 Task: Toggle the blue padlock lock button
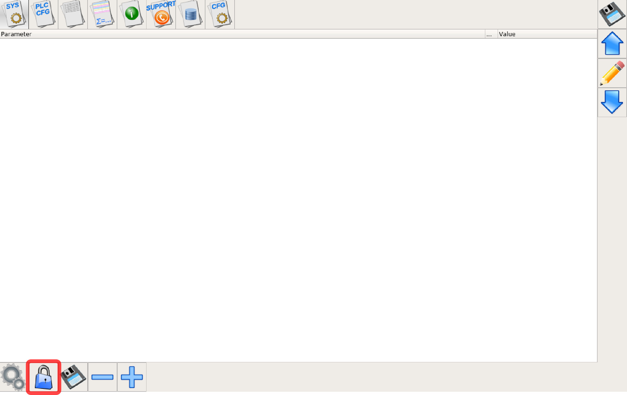[44, 377]
